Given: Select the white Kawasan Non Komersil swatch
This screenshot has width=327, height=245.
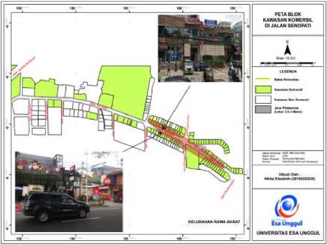Looking at the screenshot, I should [x=261, y=100].
